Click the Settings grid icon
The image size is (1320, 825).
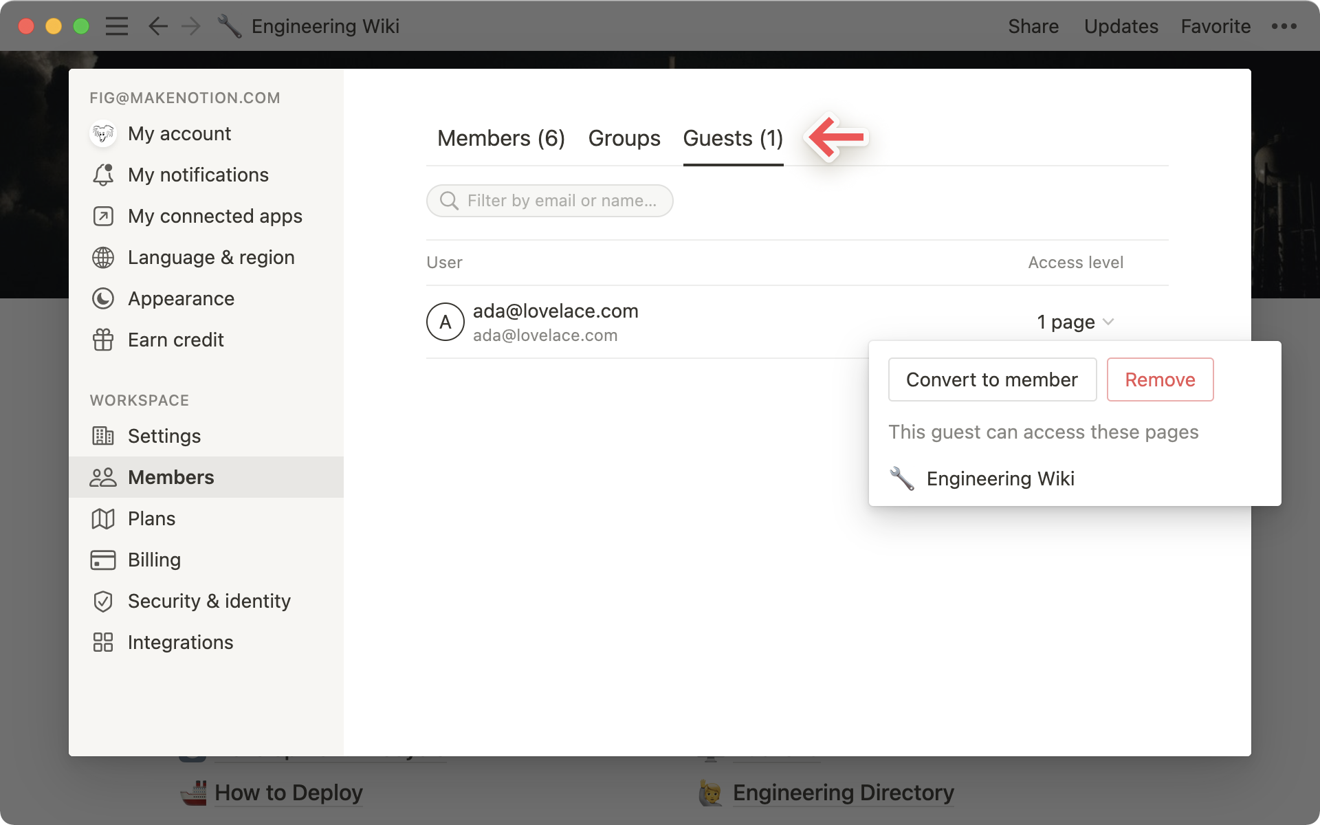(x=102, y=435)
